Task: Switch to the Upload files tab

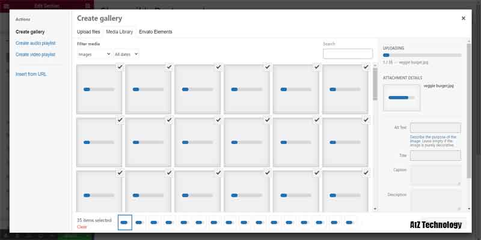Action: [x=88, y=32]
